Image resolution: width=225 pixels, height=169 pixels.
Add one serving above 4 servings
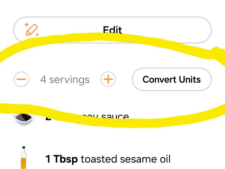click(x=108, y=80)
